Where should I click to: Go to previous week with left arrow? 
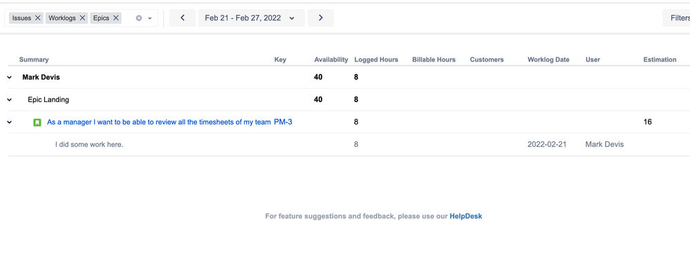pos(183,18)
